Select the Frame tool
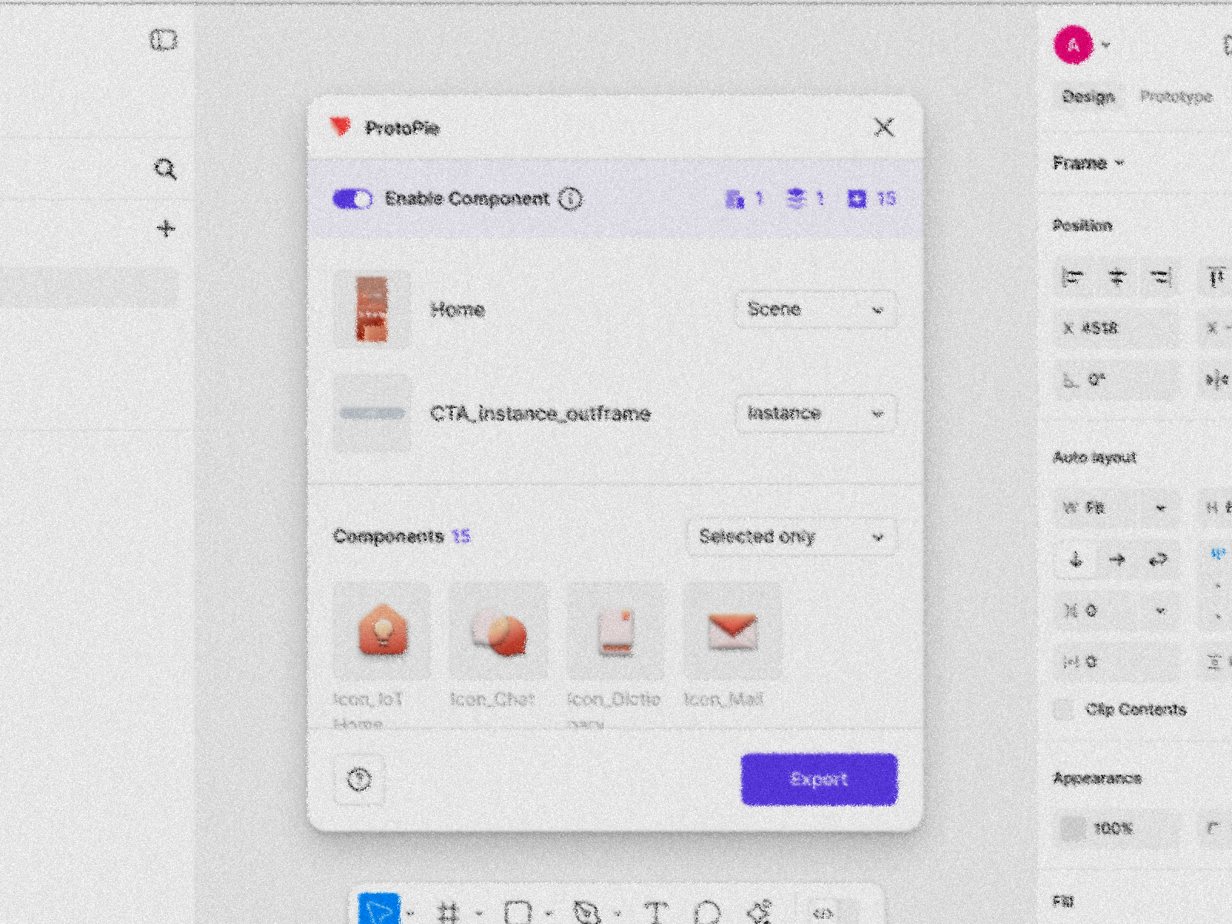1232x924 pixels. [x=448, y=912]
